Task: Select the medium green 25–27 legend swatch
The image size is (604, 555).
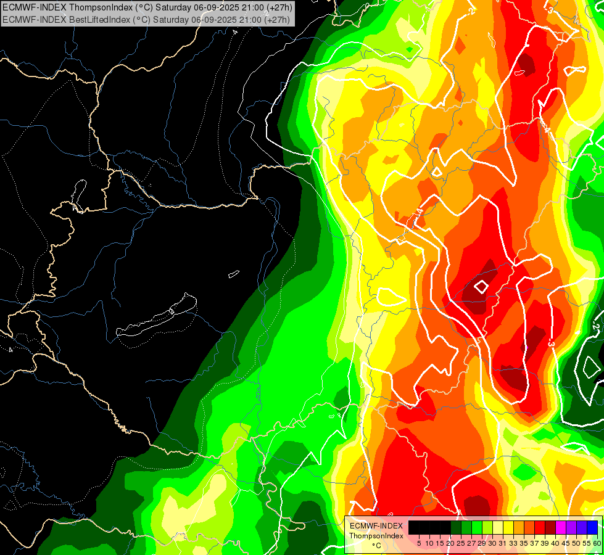Action: pos(466,528)
